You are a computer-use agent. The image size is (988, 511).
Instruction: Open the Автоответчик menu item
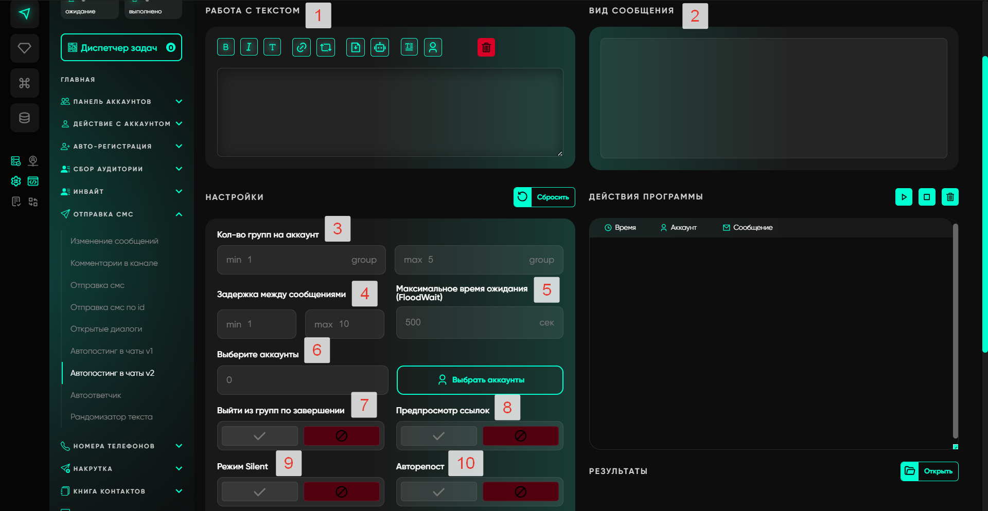(96, 395)
